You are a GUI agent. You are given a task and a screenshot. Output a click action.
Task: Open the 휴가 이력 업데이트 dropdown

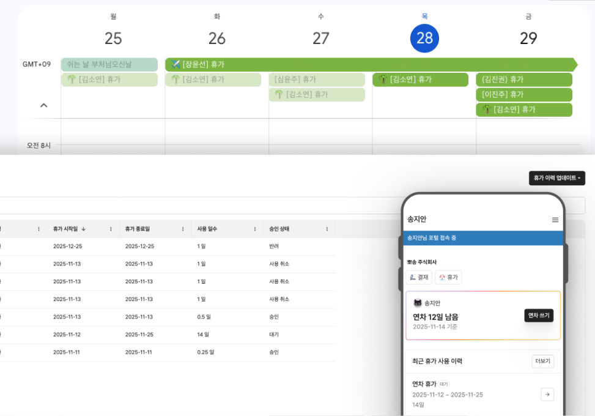coord(556,177)
